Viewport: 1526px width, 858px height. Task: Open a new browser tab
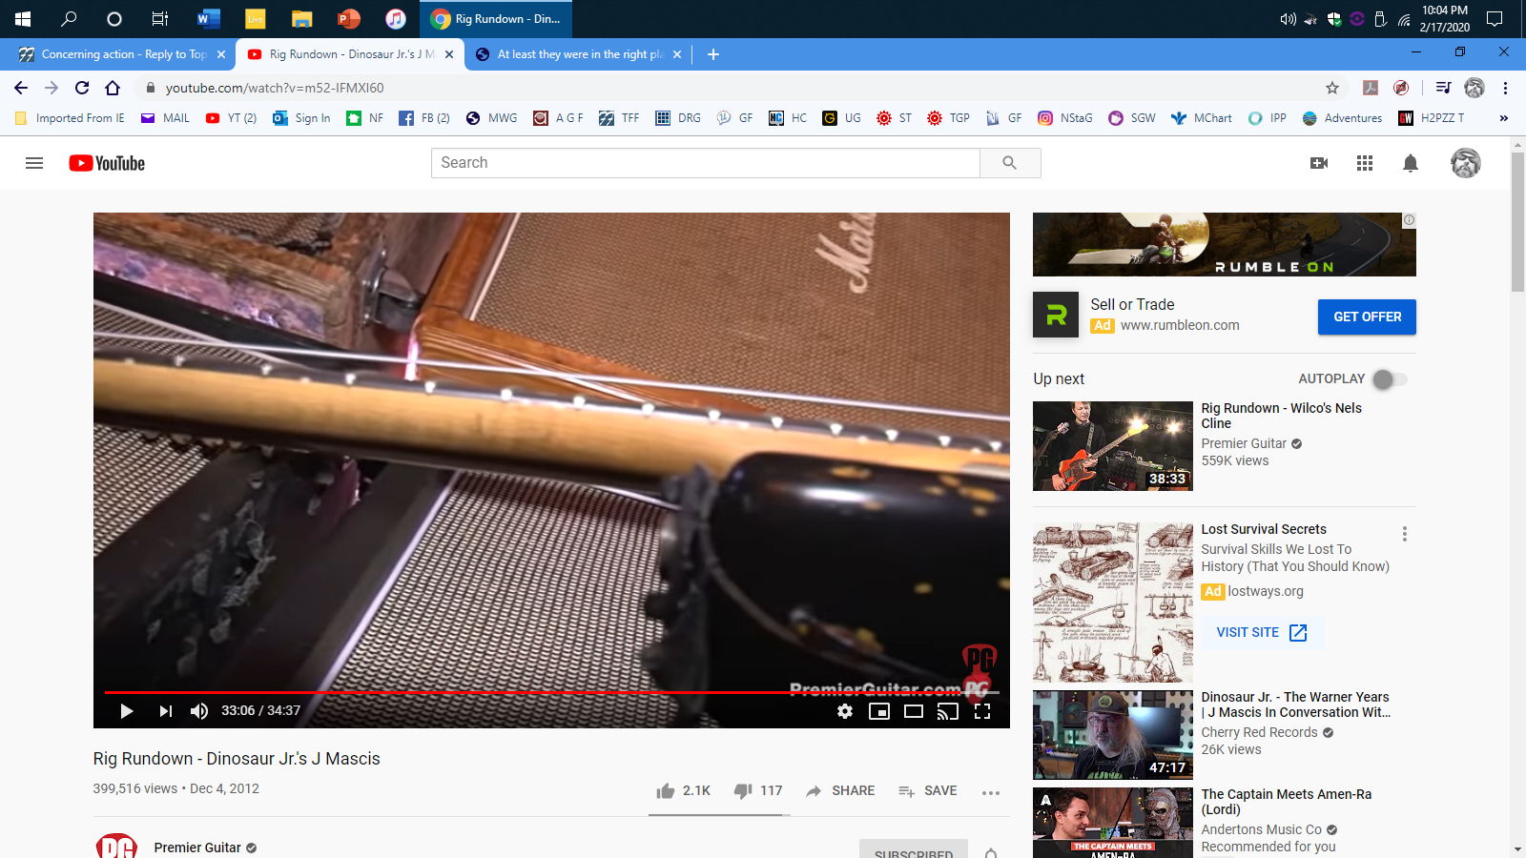tap(713, 54)
